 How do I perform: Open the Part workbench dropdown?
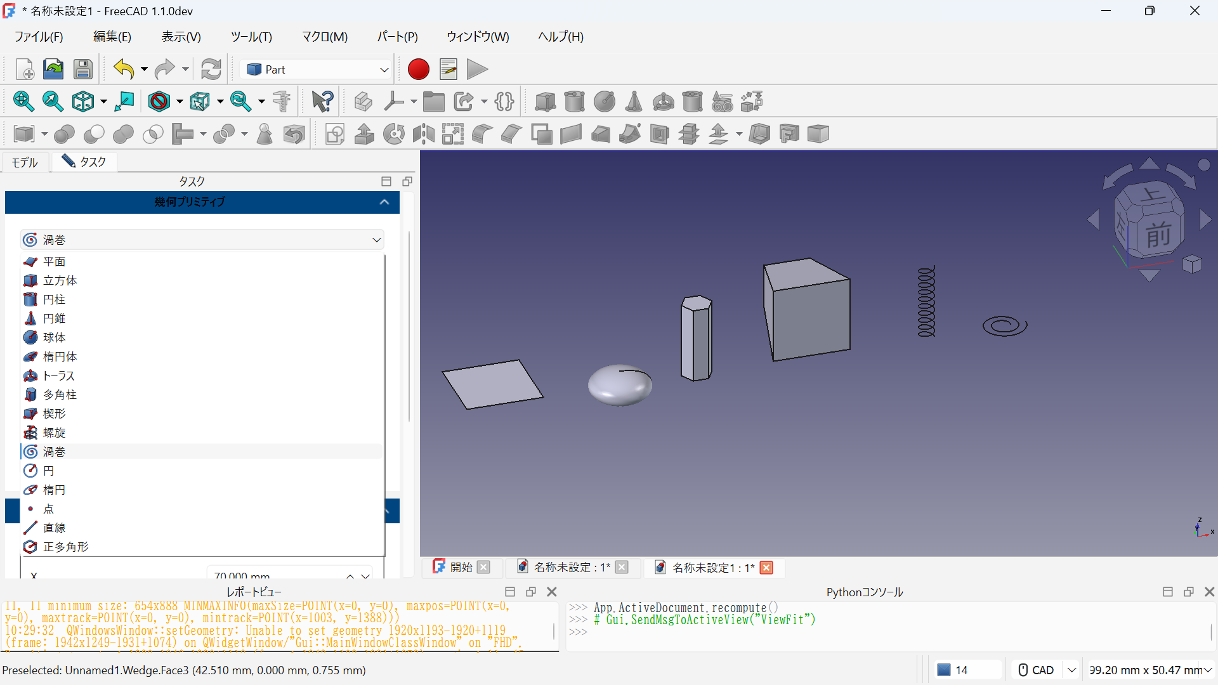(x=317, y=69)
